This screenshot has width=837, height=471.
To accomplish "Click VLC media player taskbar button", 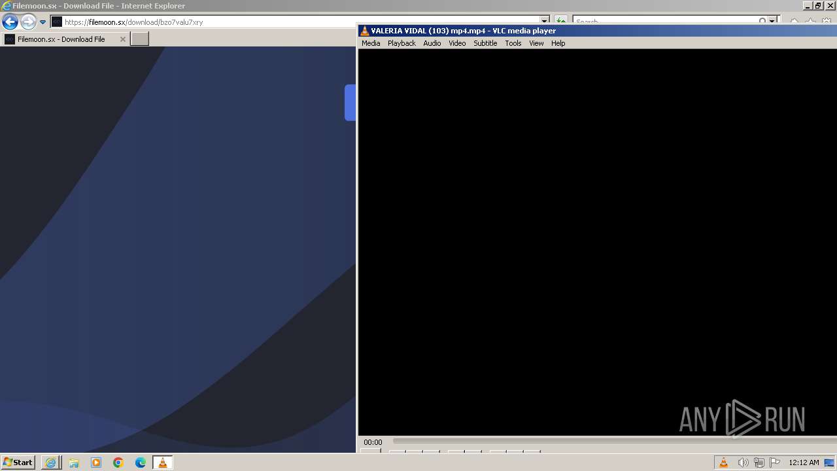I will pyautogui.click(x=163, y=462).
